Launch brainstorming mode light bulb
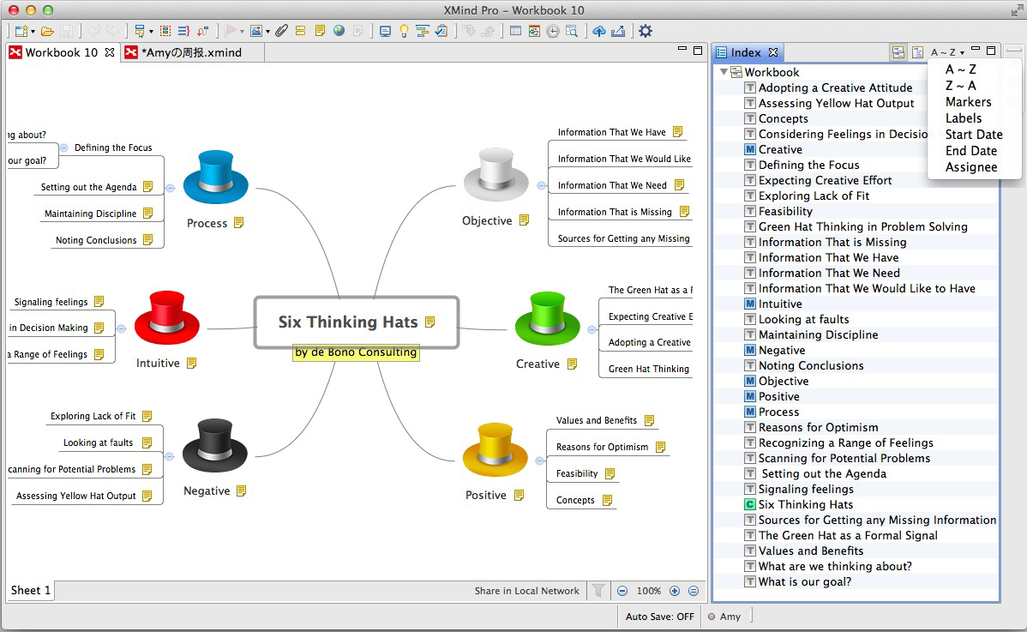Screen dimensions: 1027x632 tap(404, 31)
